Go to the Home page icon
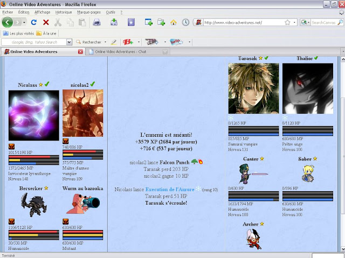345x258 pixels. 174,23
